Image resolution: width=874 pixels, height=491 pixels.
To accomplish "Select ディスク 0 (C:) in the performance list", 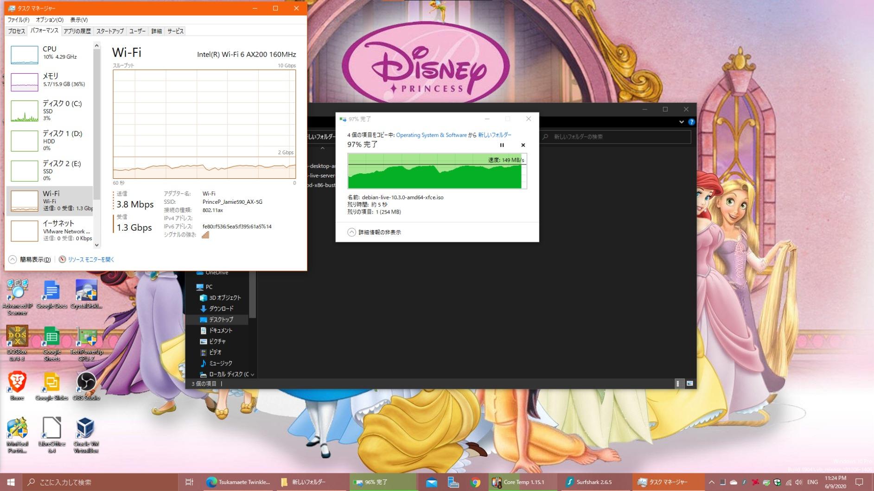I will click(50, 111).
